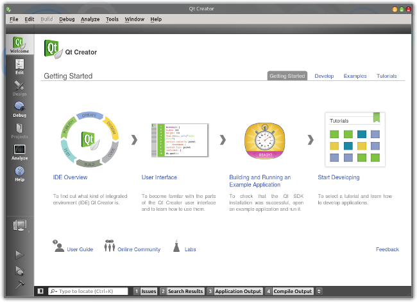
Task: Click the Feedback link
Action: 387,249
